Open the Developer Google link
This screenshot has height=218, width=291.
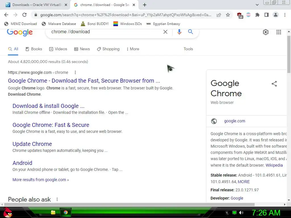(237, 198)
